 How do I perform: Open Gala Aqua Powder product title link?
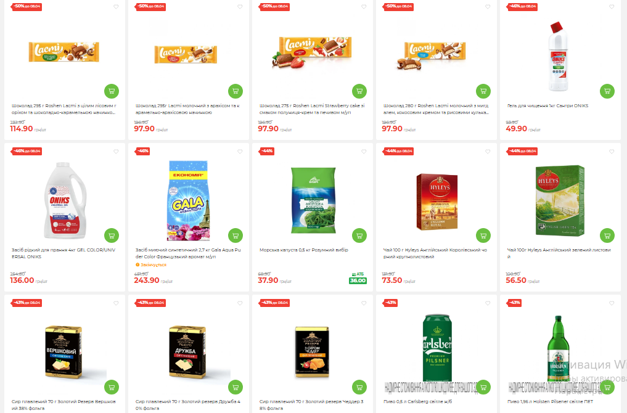click(188, 253)
